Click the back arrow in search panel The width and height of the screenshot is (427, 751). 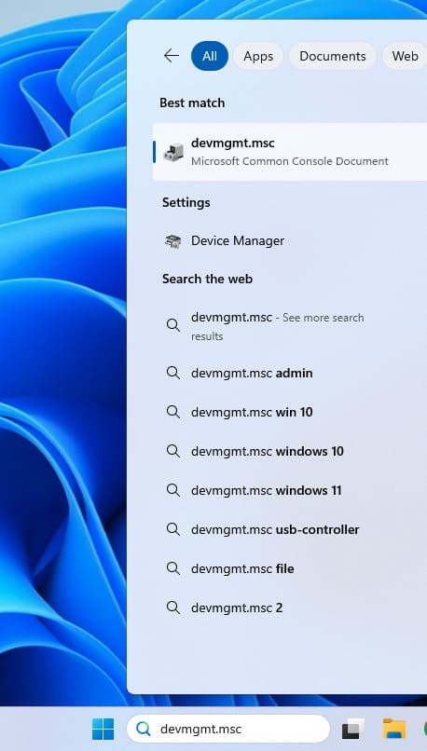coord(172,56)
